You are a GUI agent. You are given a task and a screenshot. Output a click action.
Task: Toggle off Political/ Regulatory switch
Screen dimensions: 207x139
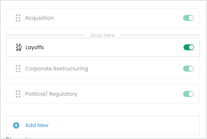pos(188,94)
